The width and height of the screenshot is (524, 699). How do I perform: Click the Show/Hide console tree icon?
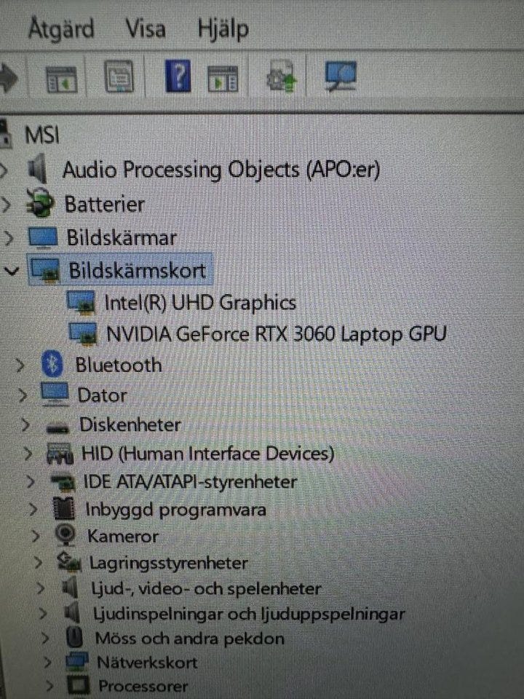pos(61,79)
